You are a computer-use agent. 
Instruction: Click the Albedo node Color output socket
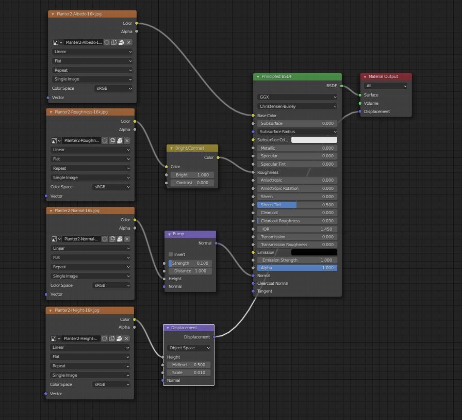click(137, 23)
